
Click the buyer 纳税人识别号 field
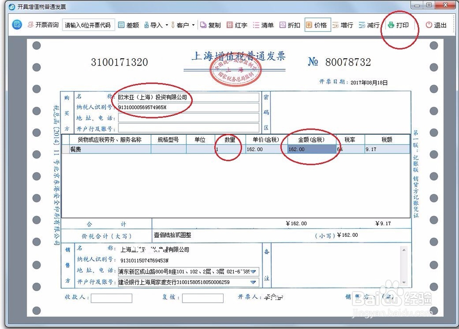point(189,108)
